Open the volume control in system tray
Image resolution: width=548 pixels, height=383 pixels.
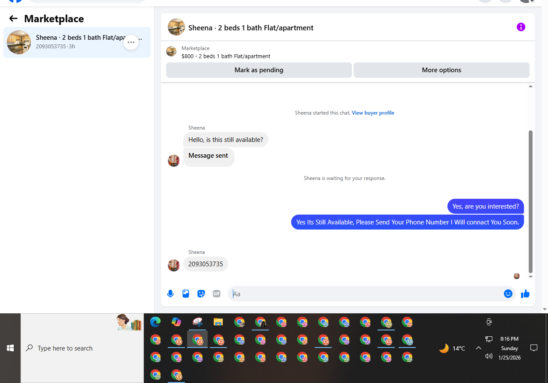pyautogui.click(x=489, y=356)
